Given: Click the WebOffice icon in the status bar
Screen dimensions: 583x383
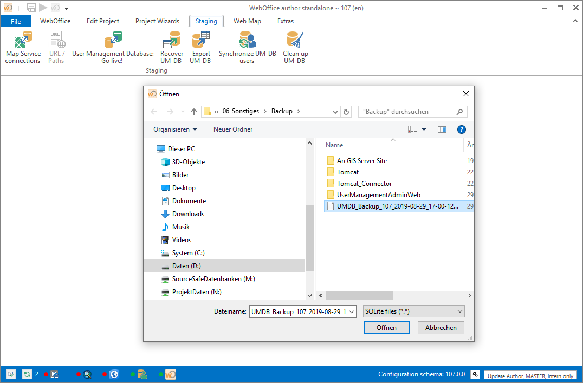Looking at the screenshot, I should click(x=171, y=374).
